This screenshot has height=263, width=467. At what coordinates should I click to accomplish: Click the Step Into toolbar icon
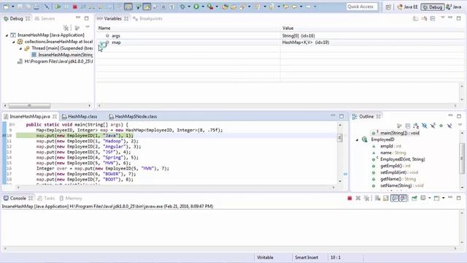coord(91,7)
